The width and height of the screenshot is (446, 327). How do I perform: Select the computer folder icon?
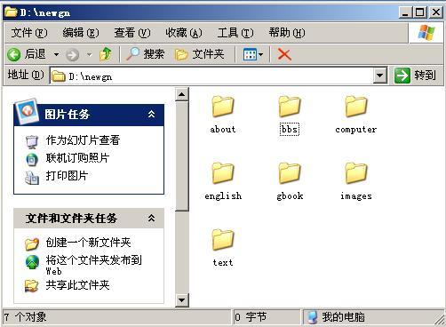pos(356,106)
